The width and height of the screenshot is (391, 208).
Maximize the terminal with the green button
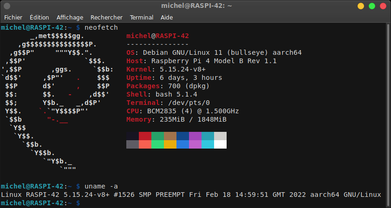pos(371,6)
